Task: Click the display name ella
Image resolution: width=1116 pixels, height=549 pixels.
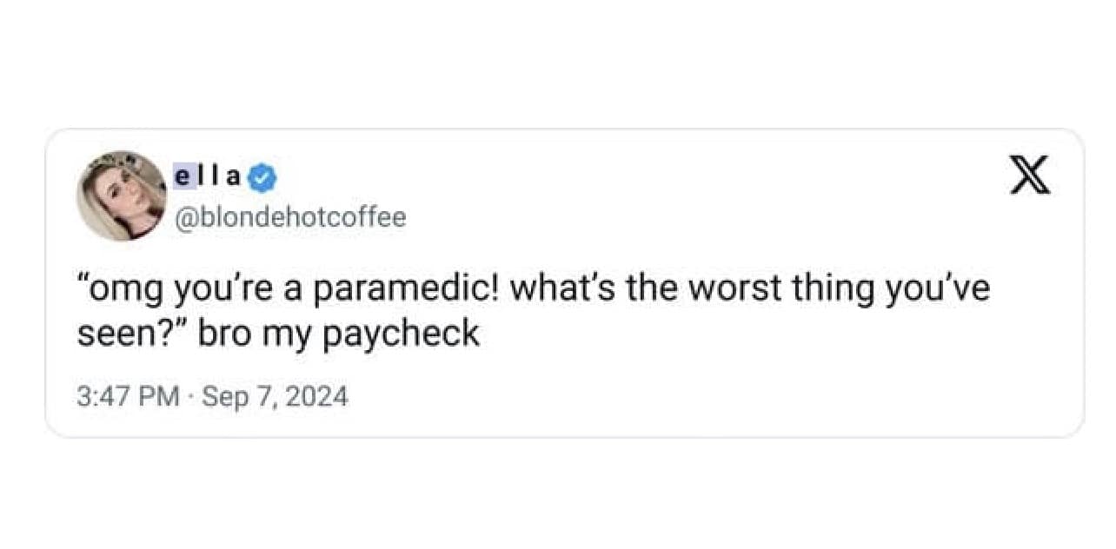Action: [x=209, y=176]
